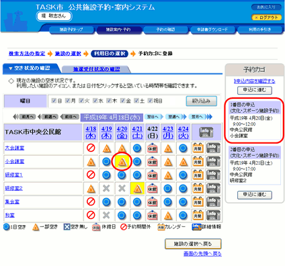Uncheck the 日 (Sunday) weekday checkbox
Screen dimensions: 285x266
click(54, 101)
